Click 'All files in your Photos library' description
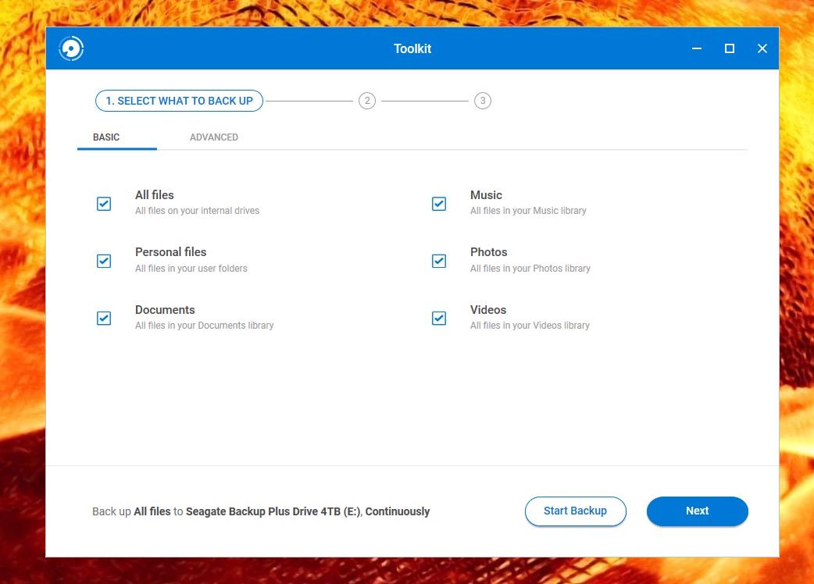 pos(530,269)
